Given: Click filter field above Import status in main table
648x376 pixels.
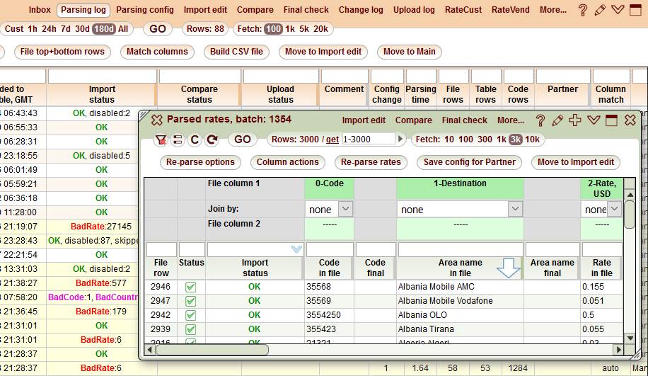Looking at the screenshot, I should tap(102, 76).
